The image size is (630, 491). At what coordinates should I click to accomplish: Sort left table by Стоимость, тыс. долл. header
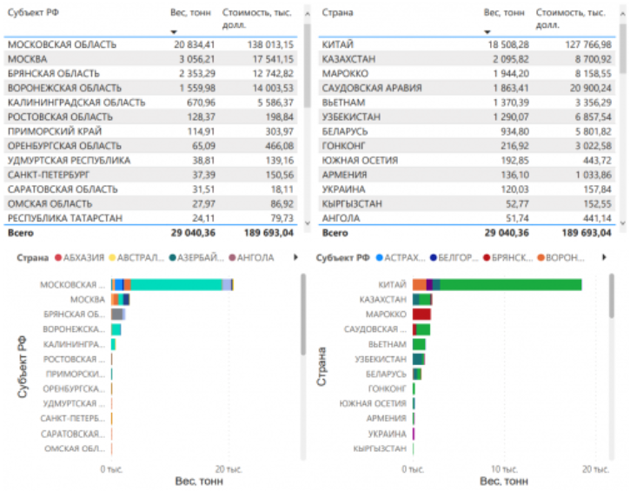point(257,18)
